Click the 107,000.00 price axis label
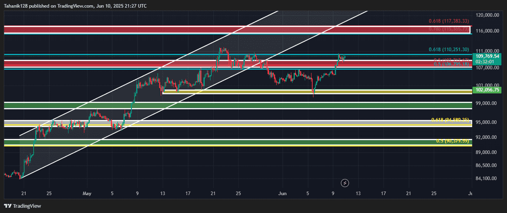507x213 pixels. pyautogui.click(x=488, y=68)
